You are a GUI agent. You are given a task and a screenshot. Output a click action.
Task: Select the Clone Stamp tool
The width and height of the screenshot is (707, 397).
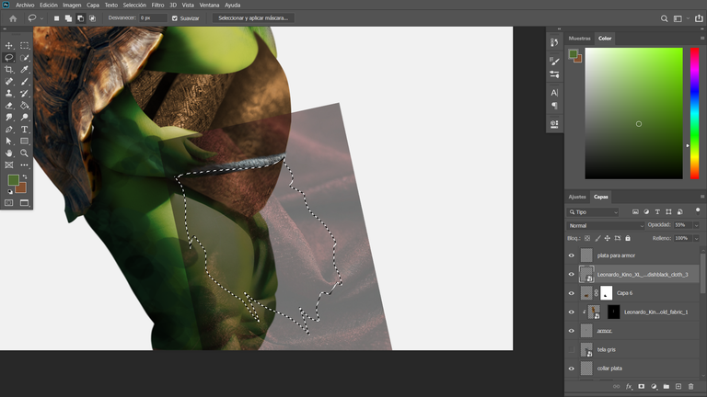8,93
